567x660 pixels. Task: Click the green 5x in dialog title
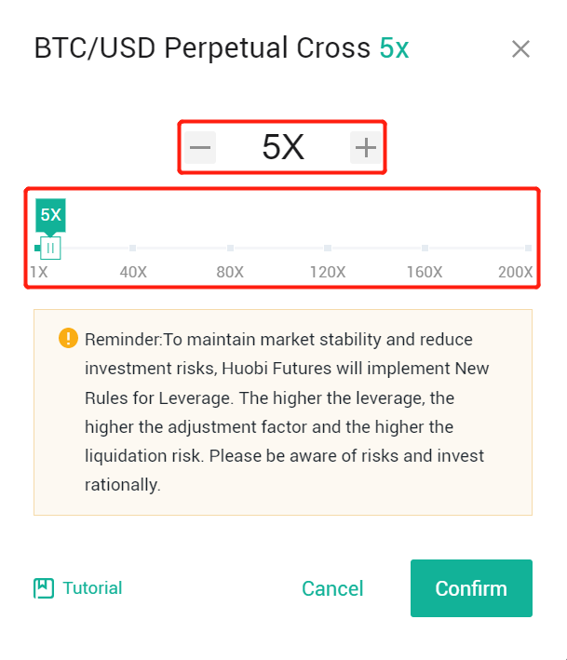click(394, 48)
